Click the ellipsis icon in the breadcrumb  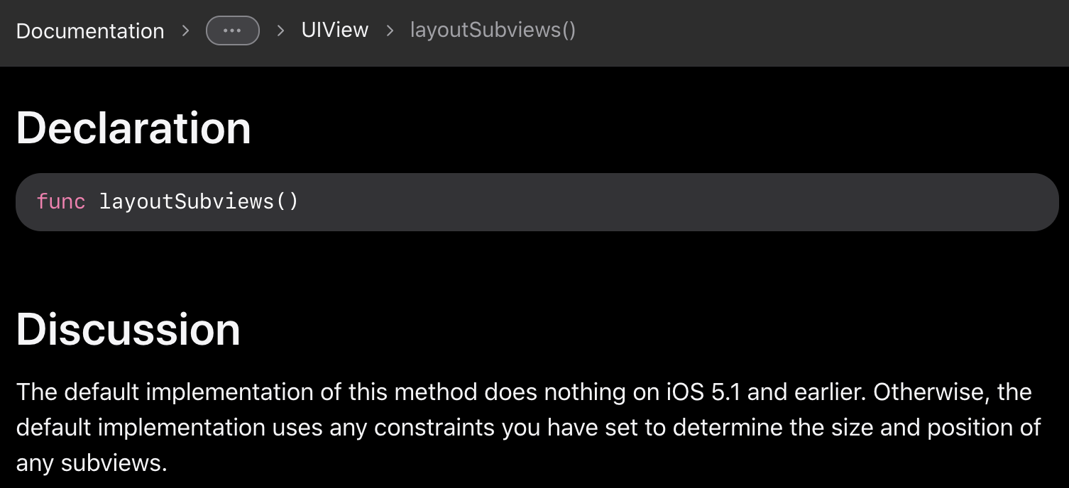pyautogui.click(x=233, y=30)
